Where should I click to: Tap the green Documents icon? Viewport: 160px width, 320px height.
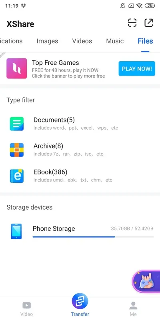click(17, 124)
